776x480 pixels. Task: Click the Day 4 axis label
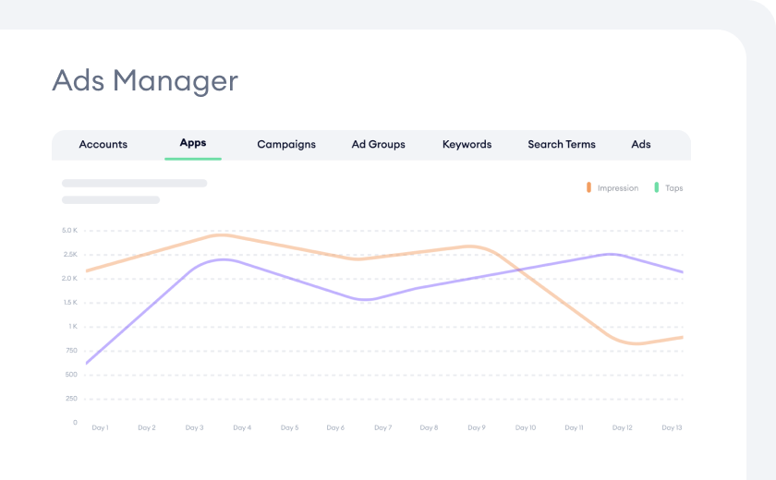pyautogui.click(x=242, y=427)
